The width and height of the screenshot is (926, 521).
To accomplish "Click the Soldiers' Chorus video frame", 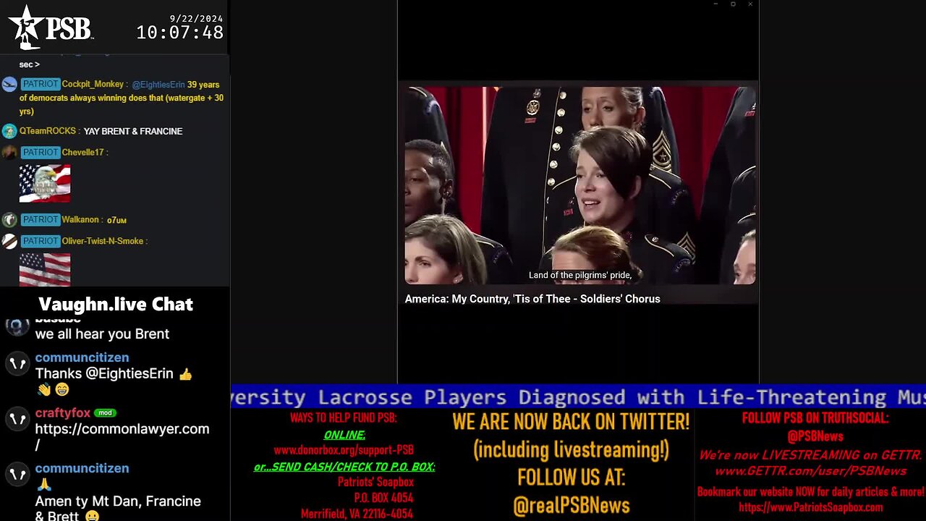I will [x=580, y=185].
